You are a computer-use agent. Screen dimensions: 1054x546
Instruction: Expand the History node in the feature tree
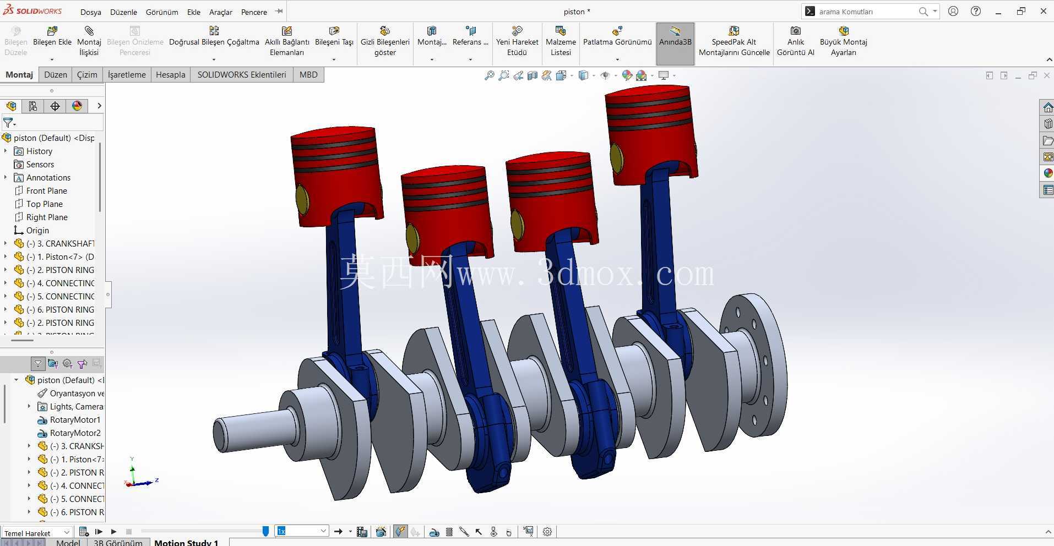[x=6, y=151]
